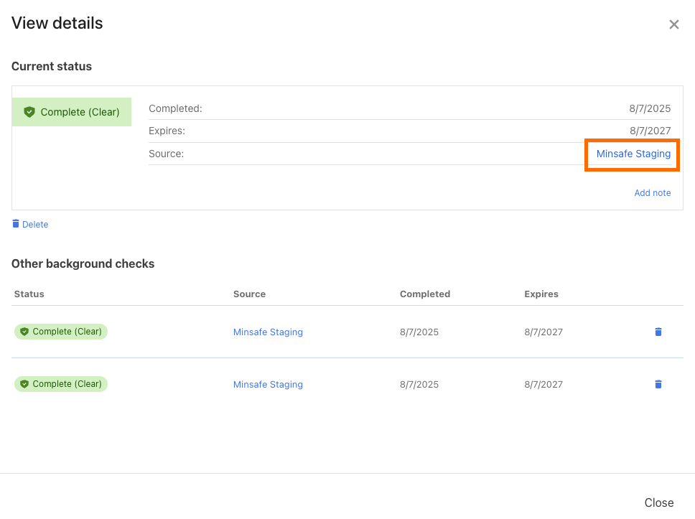Viewport: 695px width, 519px height.
Task: Click the expiry date 8/7/2027 in Current status
Action: click(649, 131)
